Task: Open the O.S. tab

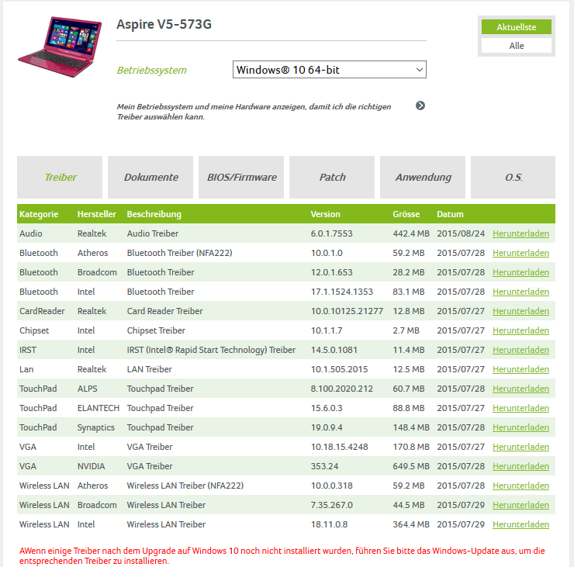Action: [x=513, y=177]
